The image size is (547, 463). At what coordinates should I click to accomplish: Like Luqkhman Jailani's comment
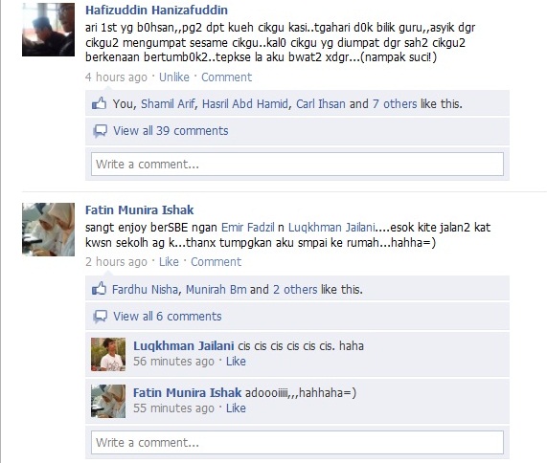[236, 362]
